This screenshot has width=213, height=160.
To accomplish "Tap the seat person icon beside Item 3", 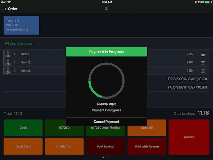I will (x=8, y=70).
